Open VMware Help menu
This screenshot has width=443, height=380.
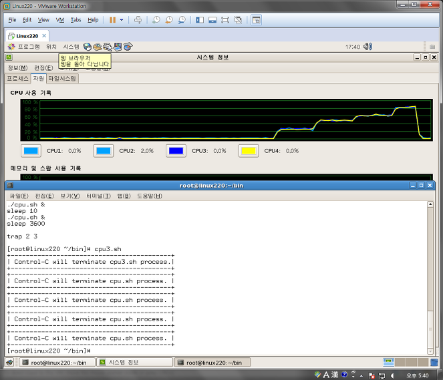click(x=93, y=20)
